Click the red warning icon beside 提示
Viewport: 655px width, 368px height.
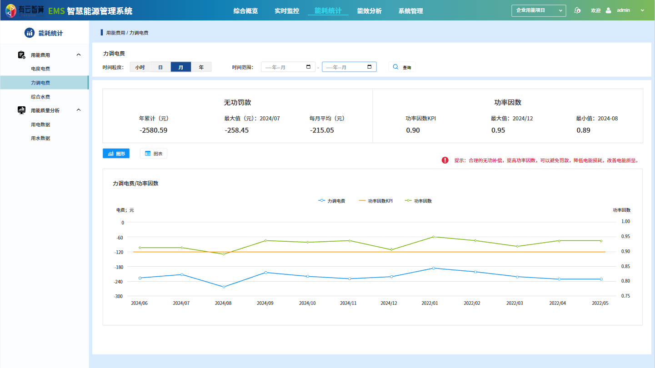tap(445, 160)
